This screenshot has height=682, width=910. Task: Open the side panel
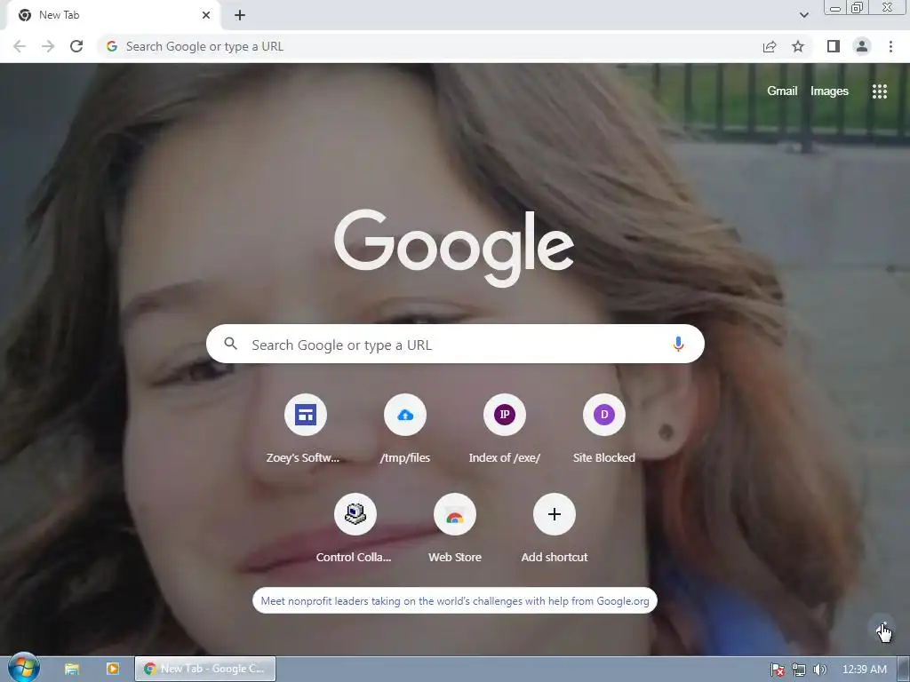click(834, 46)
